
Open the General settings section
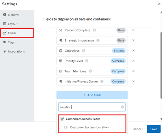pyautogui.click(x=11, y=15)
